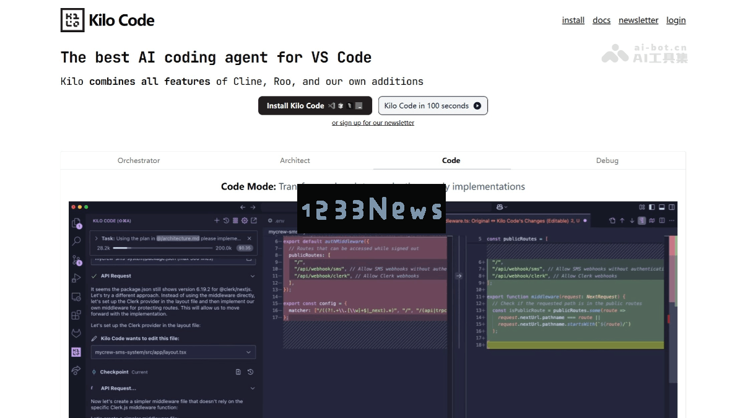The width and height of the screenshot is (743, 418).
Task: Click the open file icon in diff toolbar
Action: (x=612, y=220)
